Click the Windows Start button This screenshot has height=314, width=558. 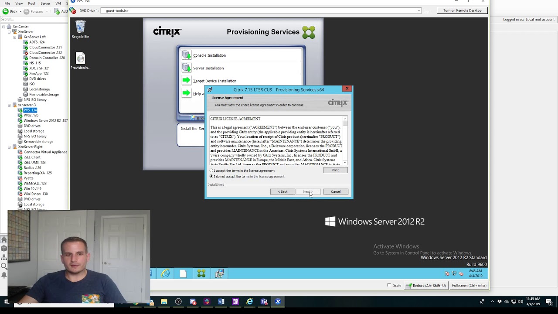pyautogui.click(x=7, y=301)
